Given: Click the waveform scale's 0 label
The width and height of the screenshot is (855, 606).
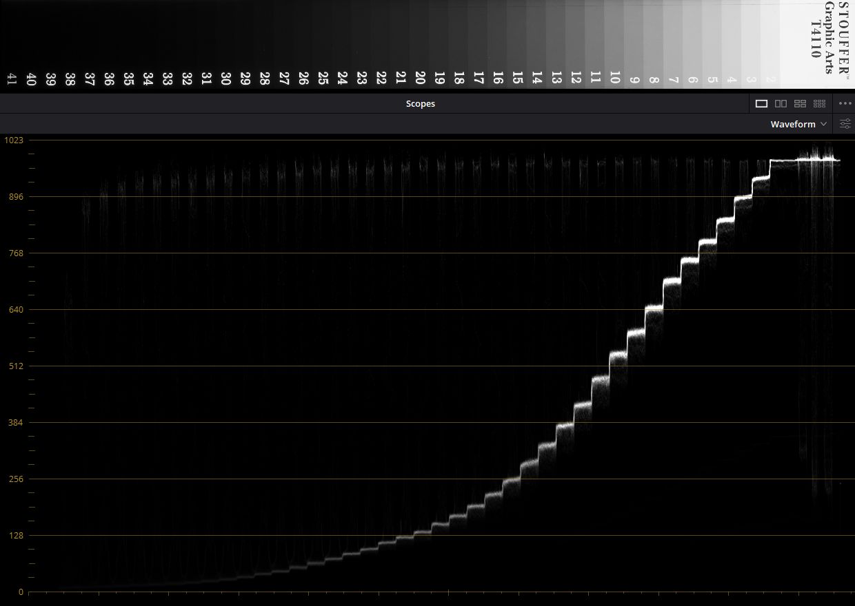Looking at the screenshot, I should coord(21,592).
